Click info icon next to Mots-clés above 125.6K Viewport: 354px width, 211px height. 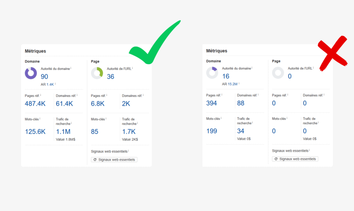(x=40, y=118)
